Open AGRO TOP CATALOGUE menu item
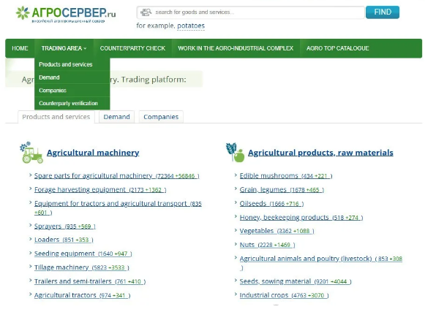The width and height of the screenshot is (425, 312). click(337, 48)
